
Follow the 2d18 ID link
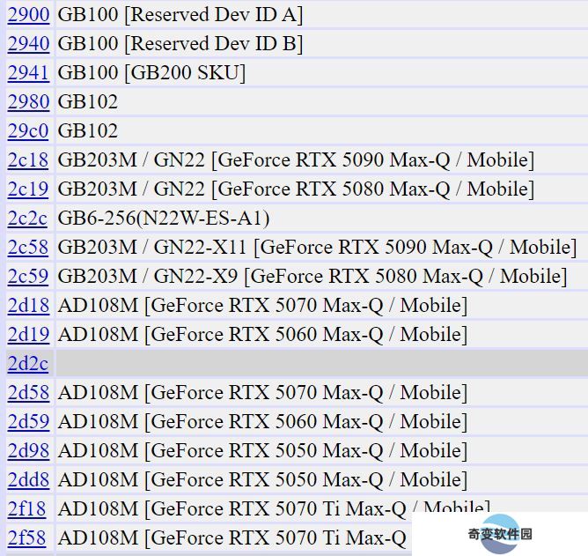click(28, 306)
